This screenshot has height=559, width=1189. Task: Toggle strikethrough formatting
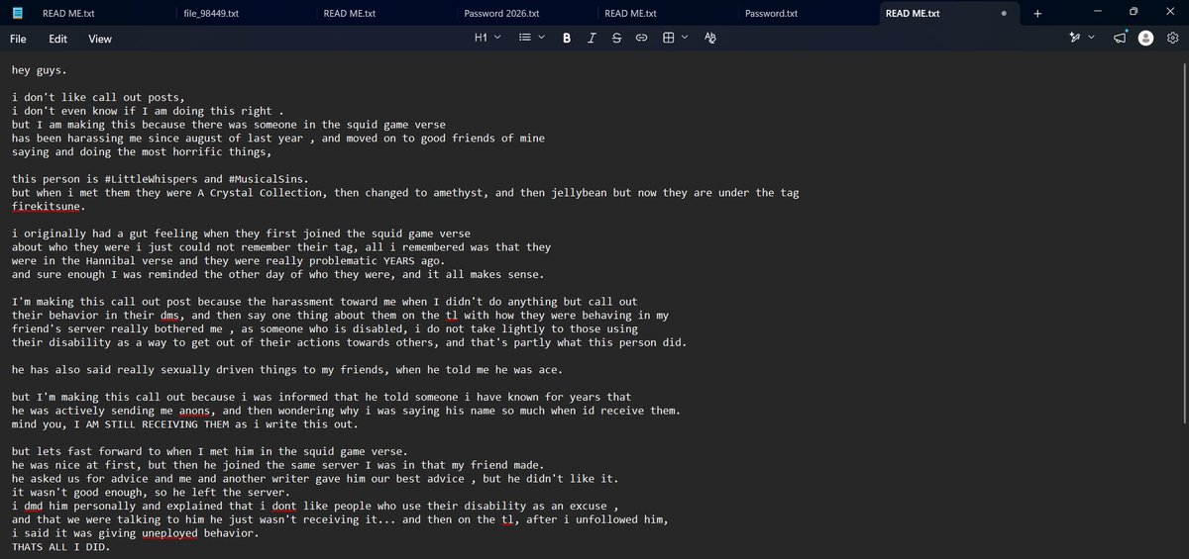pyautogui.click(x=616, y=38)
